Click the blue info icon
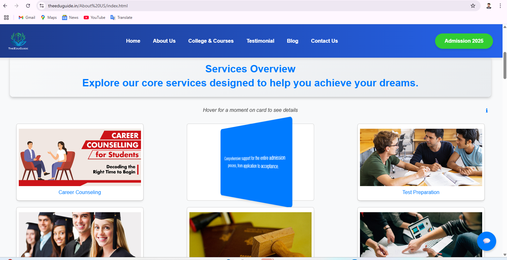This screenshot has height=260, width=507. click(486, 111)
